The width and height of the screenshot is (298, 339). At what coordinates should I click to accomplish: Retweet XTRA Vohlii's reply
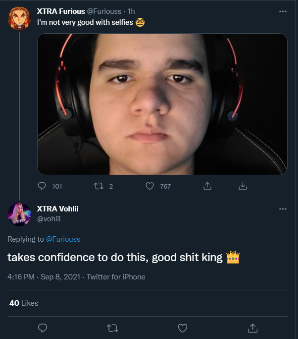(112, 328)
